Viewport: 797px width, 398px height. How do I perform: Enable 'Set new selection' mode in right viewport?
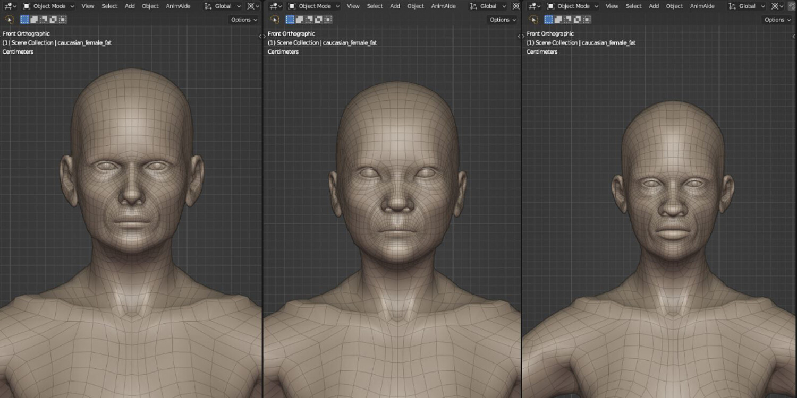pos(548,20)
